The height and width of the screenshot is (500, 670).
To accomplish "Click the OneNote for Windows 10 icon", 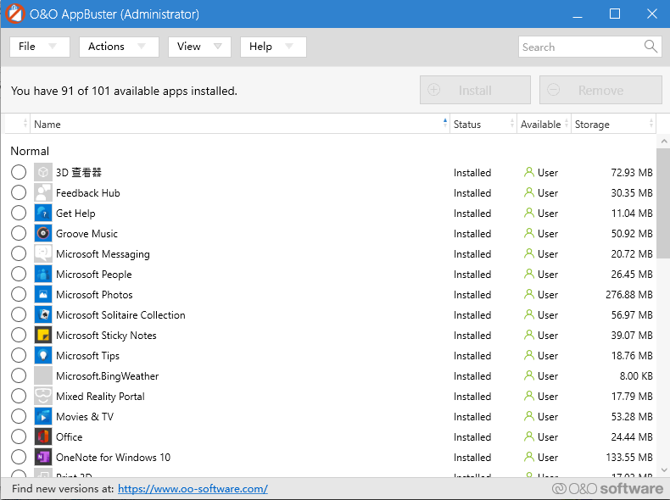I will [x=43, y=457].
